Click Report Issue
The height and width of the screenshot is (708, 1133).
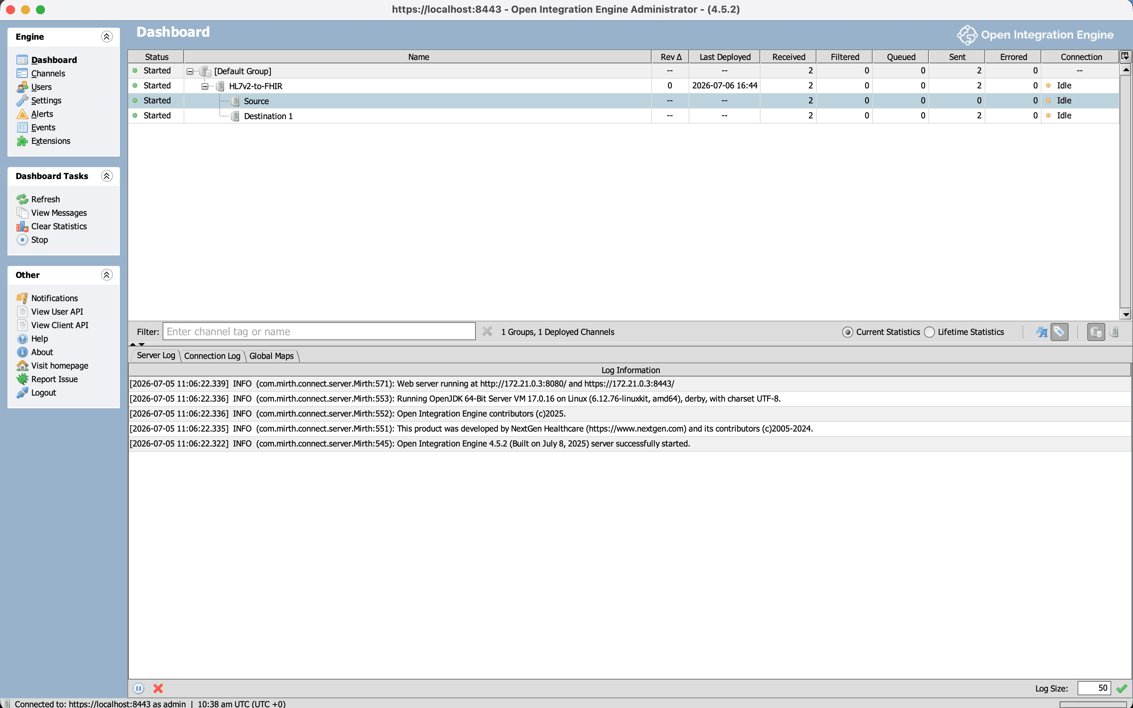point(54,379)
